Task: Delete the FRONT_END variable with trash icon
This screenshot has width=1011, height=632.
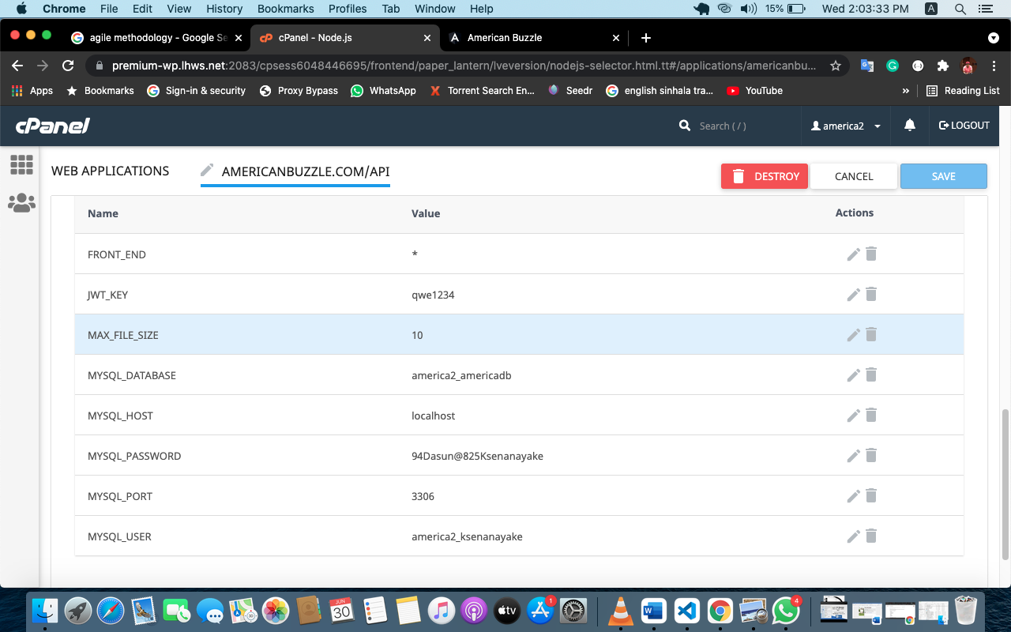Action: pos(871,254)
